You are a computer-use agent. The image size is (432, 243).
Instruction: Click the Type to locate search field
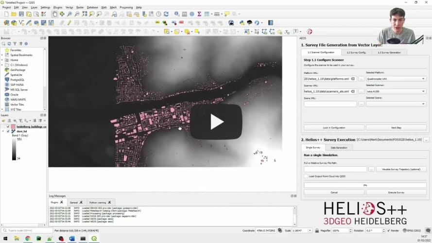27,230
